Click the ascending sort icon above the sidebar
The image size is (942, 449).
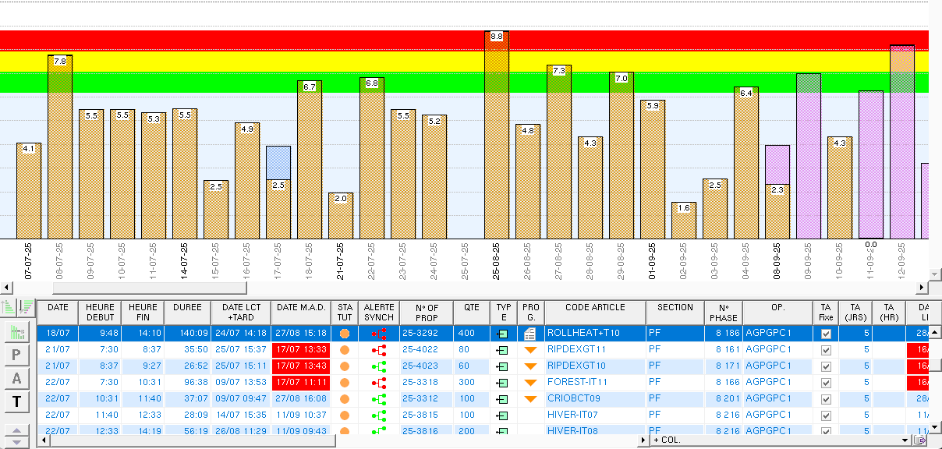(9, 307)
